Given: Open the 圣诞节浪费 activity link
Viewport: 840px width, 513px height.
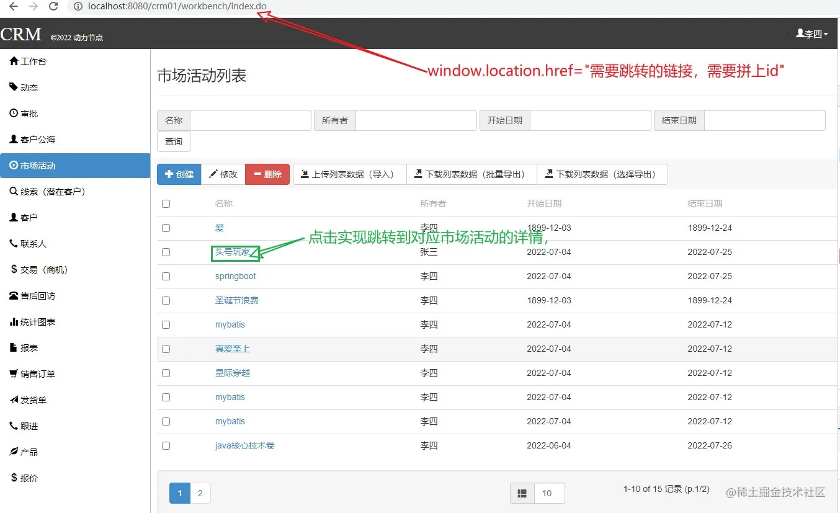Looking at the screenshot, I should pos(237,300).
